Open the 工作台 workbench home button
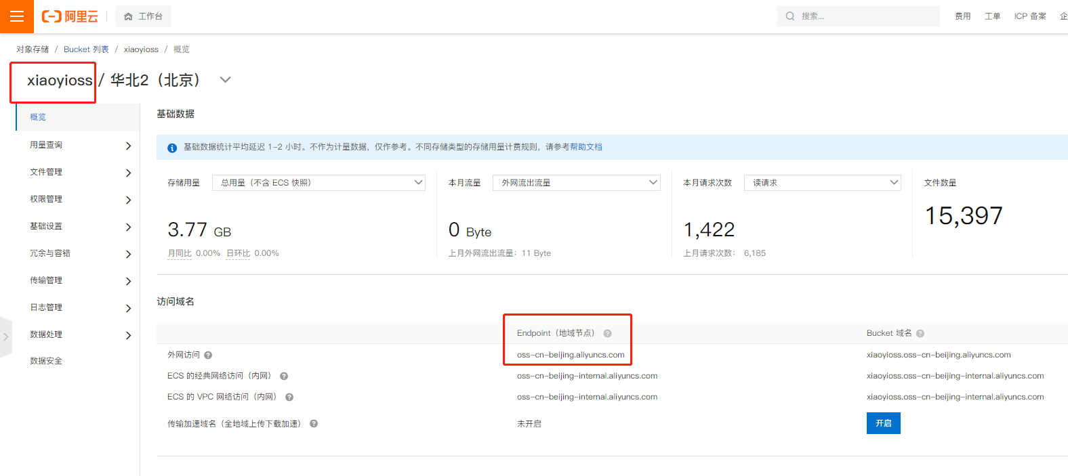This screenshot has width=1068, height=476. pyautogui.click(x=143, y=16)
